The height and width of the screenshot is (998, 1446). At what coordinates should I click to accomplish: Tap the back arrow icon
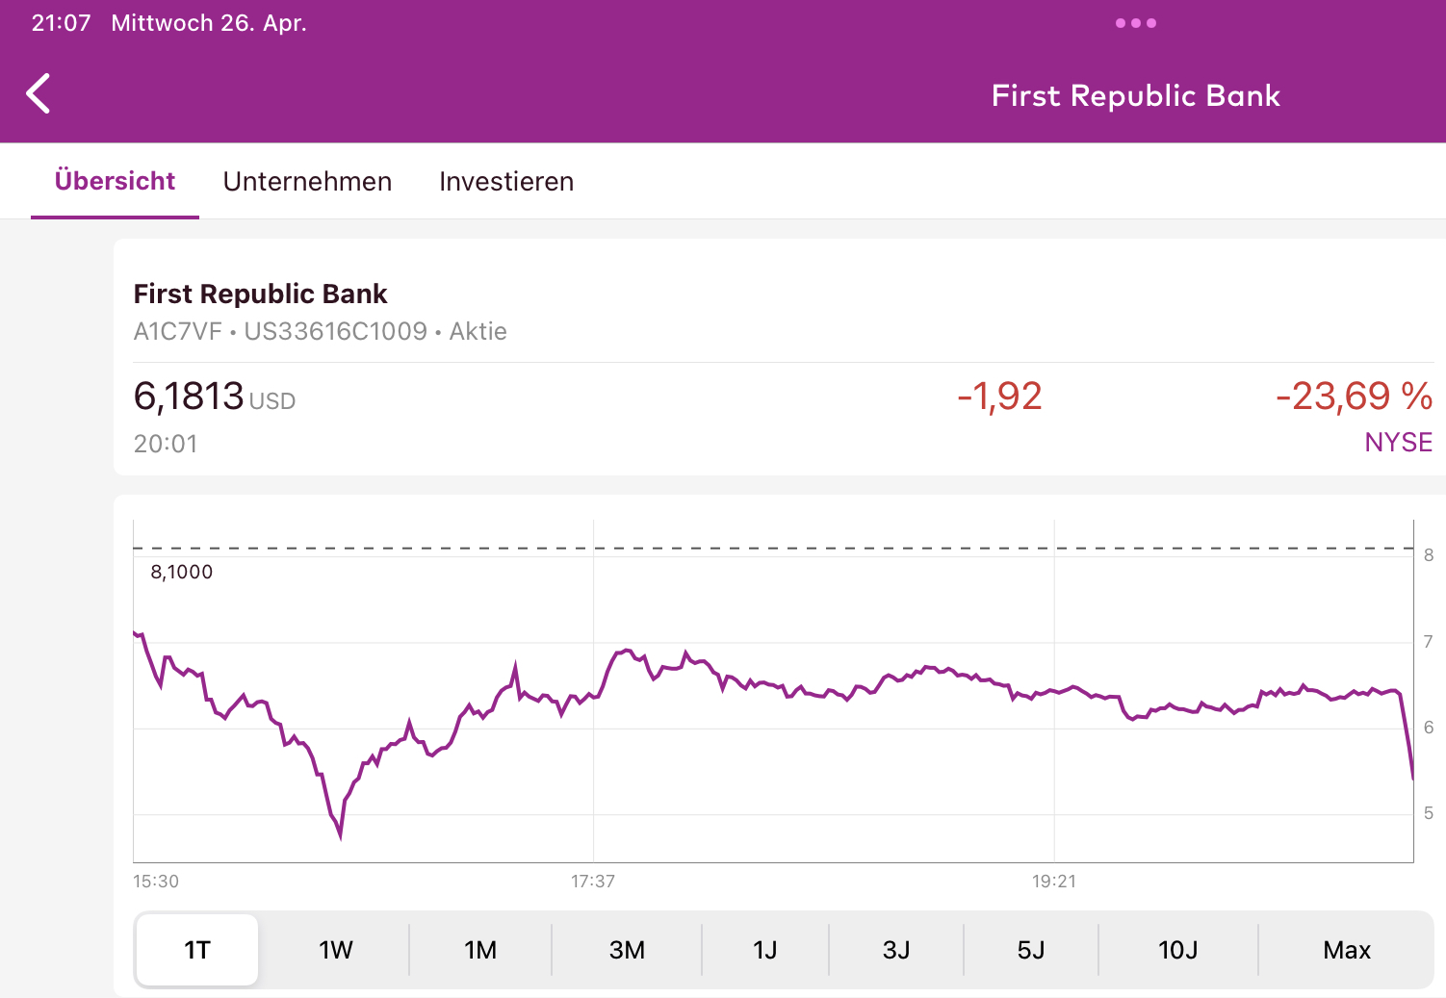pos(39,94)
